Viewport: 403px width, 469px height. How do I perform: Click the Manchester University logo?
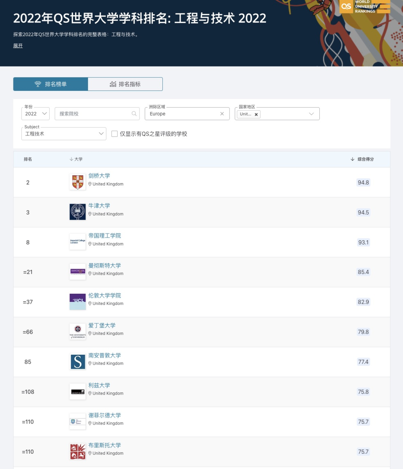point(78,272)
